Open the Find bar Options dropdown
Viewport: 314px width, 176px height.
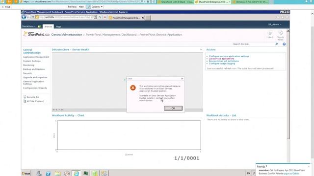[x=97, y=7]
